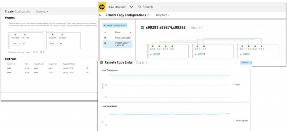
Task: Select target IP 10.100.17.53 cell
Action: pyautogui.click(x=68, y=68)
